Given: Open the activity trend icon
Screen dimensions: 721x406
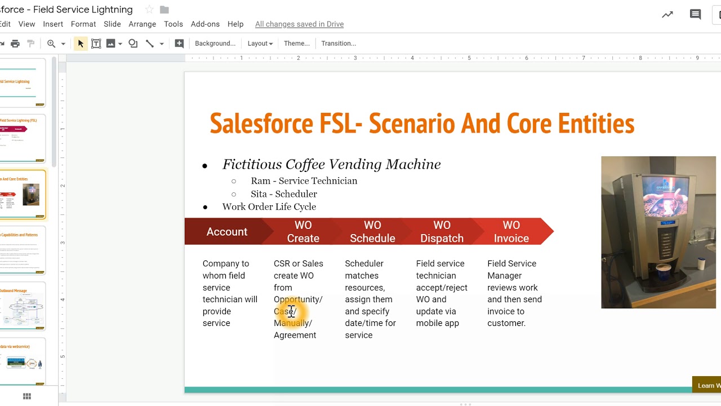Looking at the screenshot, I should click(x=667, y=15).
